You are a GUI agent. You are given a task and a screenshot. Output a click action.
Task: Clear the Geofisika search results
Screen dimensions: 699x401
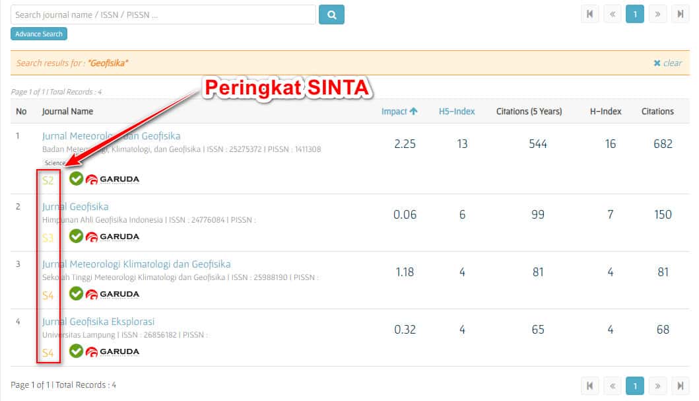point(667,63)
